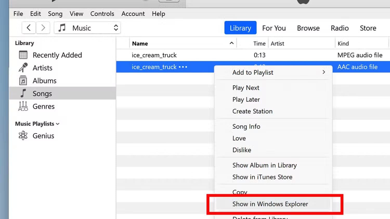Viewport: 390px width, 219px height.
Task: Click the MPEG audio file kind cell
Action: coord(360,55)
